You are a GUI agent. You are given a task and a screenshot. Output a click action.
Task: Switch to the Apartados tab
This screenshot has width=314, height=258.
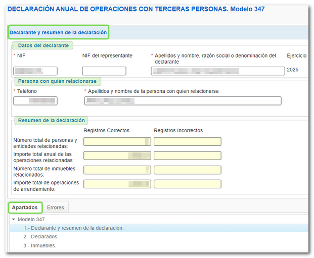(24, 208)
